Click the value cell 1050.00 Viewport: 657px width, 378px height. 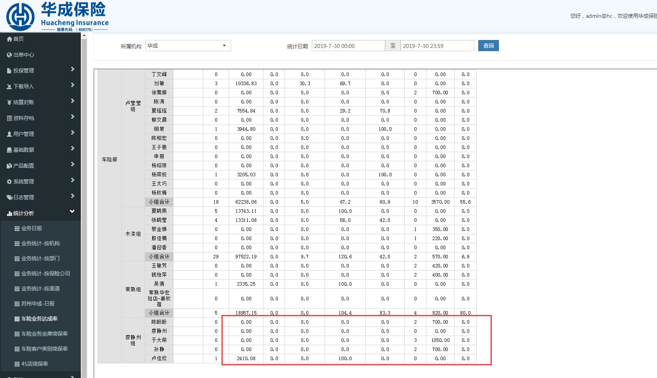(440, 340)
